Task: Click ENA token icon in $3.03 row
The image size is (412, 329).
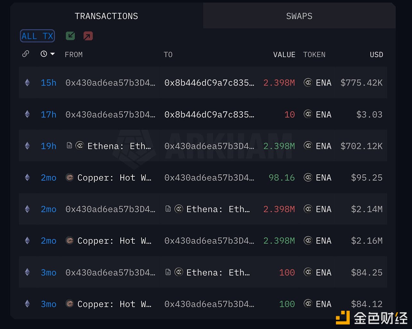Action: 308,114
